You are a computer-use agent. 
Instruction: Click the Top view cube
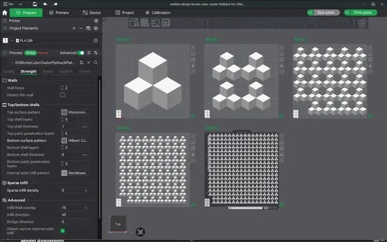click(x=118, y=224)
